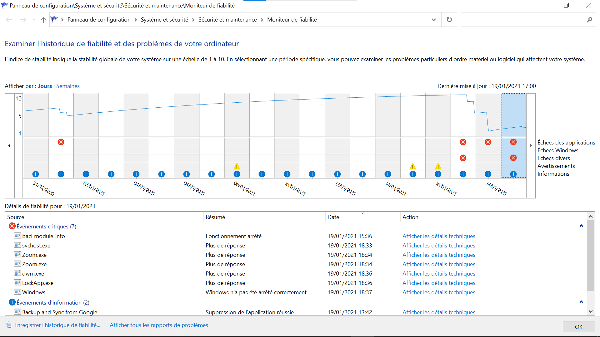Click the Système et sécurité breadcrumb
Image resolution: width=600 pixels, height=337 pixels.
164,20
